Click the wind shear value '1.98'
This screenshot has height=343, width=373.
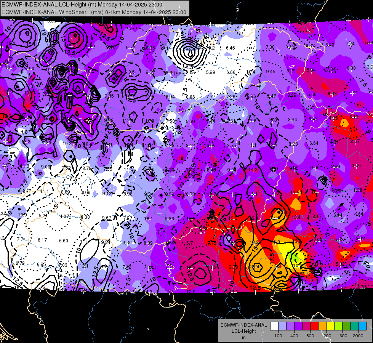[x=357, y=190]
